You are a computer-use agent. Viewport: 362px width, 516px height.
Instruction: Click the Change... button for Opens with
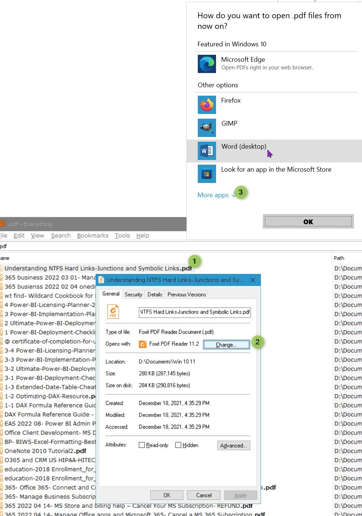pyautogui.click(x=227, y=344)
